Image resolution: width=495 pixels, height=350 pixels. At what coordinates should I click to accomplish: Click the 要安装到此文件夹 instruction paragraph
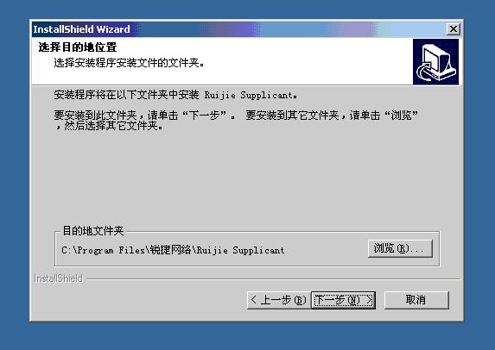236,121
